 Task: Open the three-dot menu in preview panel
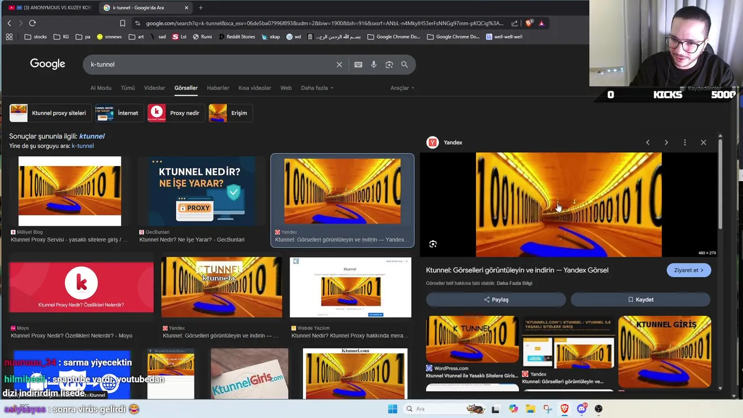685,142
